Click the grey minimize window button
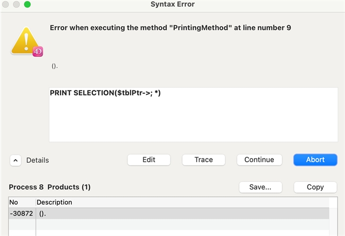345x236 pixels. pyautogui.click(x=17, y=5)
